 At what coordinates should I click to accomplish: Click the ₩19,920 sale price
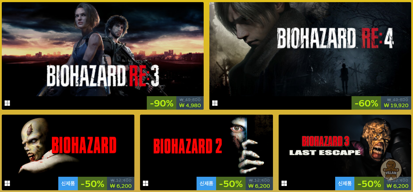[396, 105]
